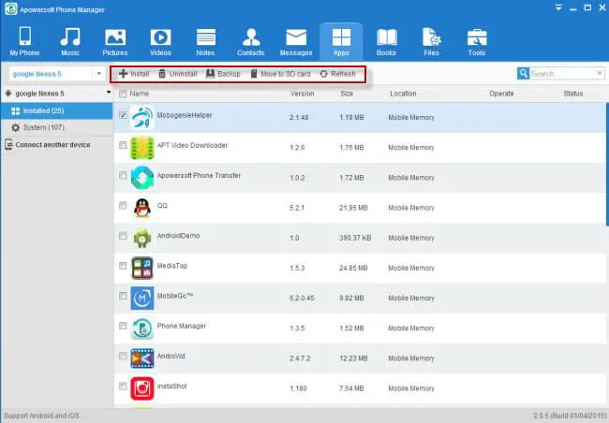The image size is (609, 423).
Task: Open the Videos section
Action: (x=160, y=41)
